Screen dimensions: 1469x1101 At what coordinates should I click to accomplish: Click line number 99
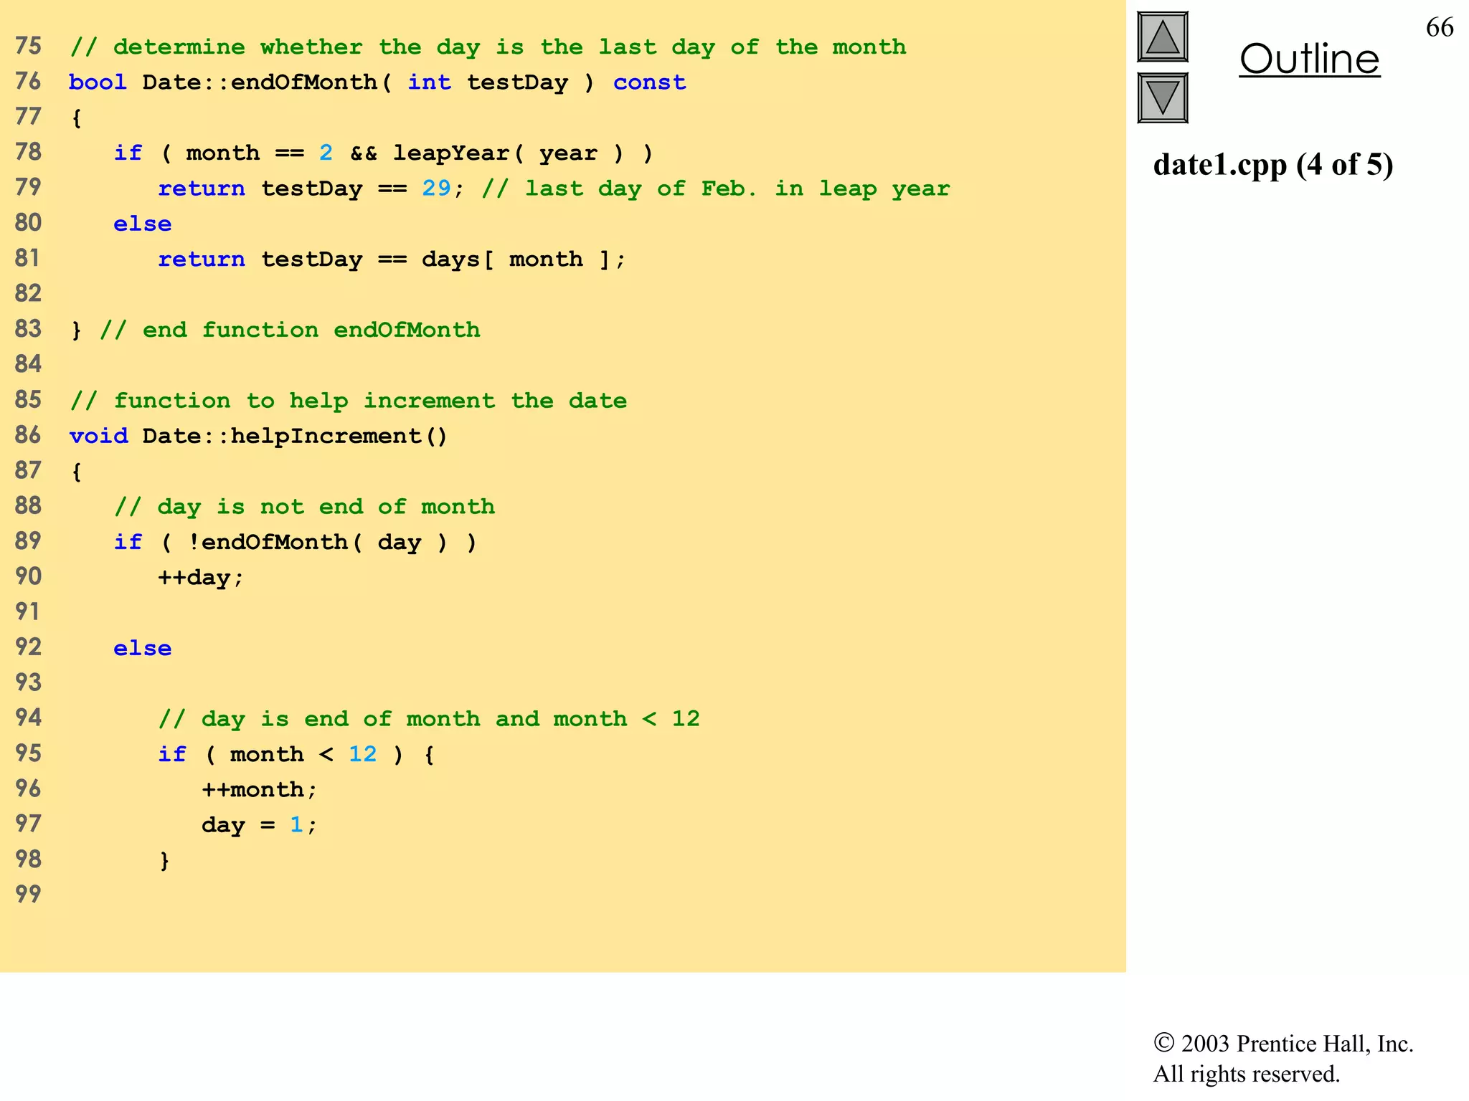pos(29,895)
